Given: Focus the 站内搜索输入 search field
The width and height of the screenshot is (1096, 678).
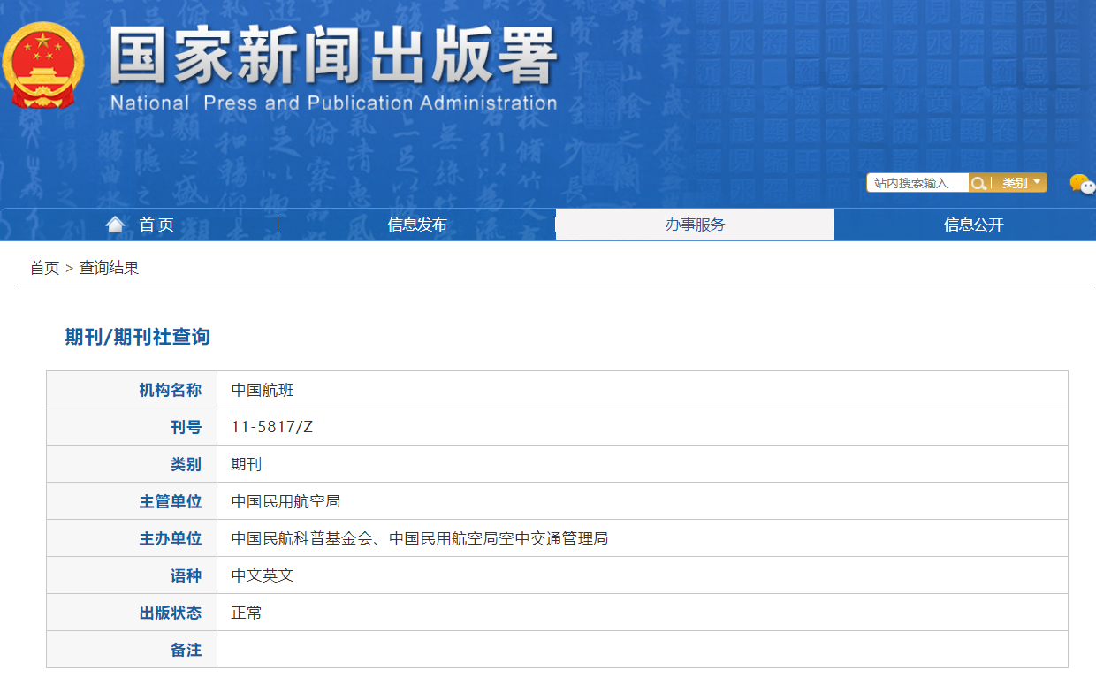Looking at the screenshot, I should pos(917,183).
